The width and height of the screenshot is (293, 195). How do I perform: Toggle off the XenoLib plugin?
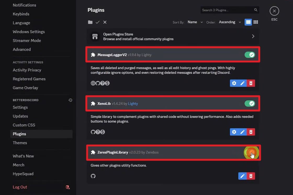250,103
